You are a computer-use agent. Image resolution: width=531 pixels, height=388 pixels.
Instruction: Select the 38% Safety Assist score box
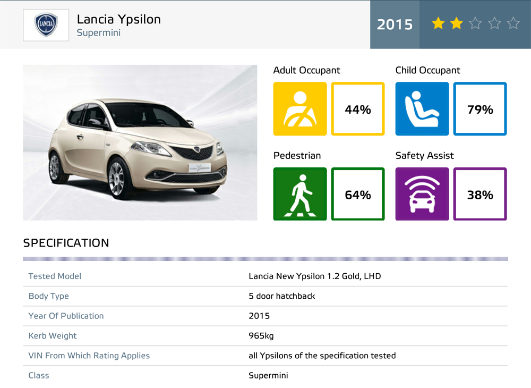(x=480, y=194)
